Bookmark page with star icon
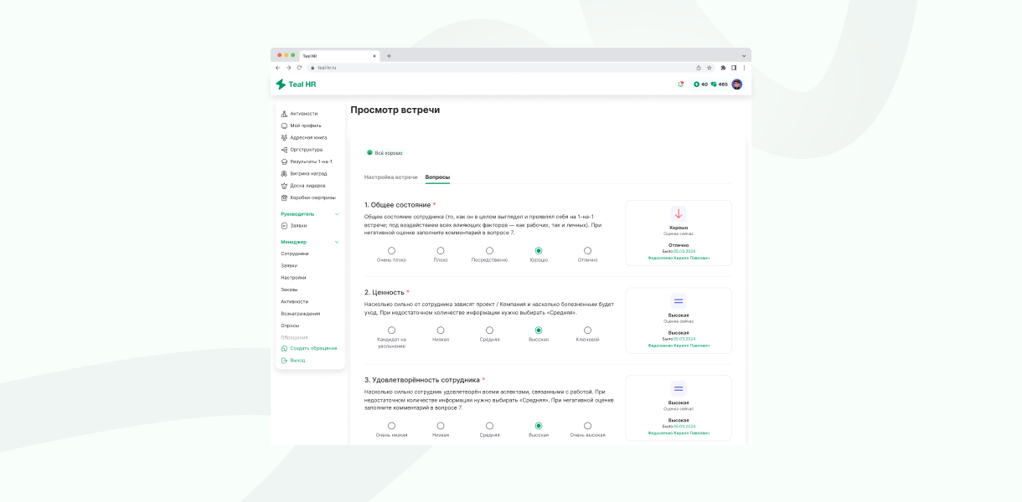The image size is (1022, 502). [709, 68]
